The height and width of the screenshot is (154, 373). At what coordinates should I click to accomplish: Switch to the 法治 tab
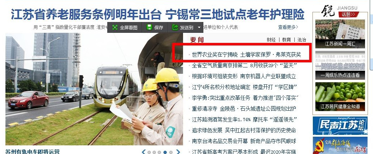[302, 40]
